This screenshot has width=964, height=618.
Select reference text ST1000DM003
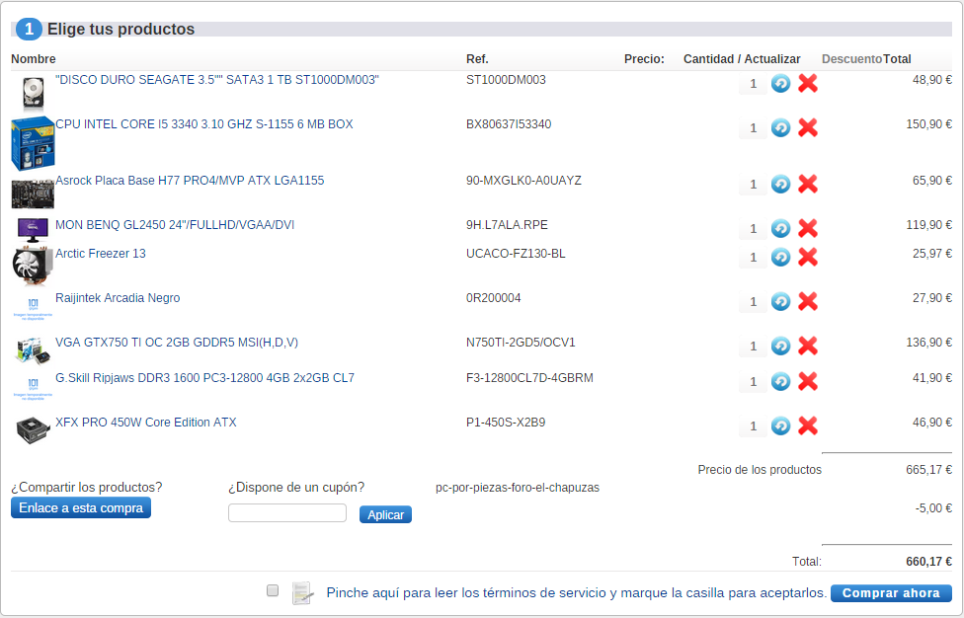click(506, 80)
